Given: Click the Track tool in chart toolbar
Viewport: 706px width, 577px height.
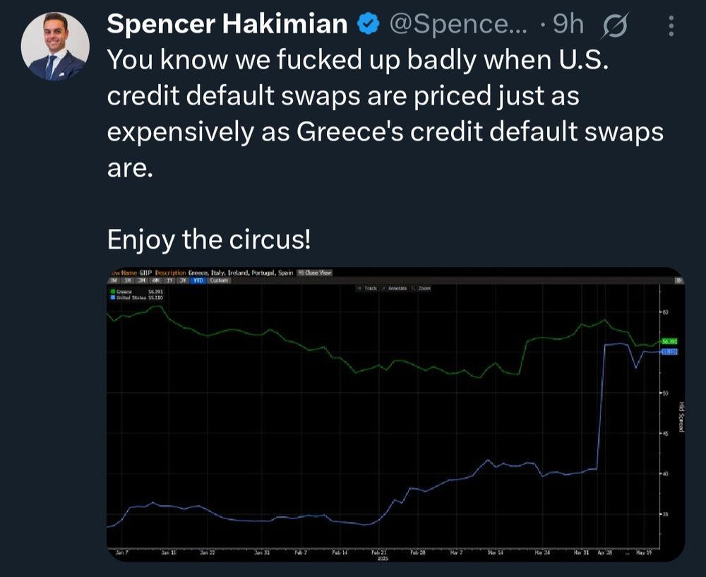Looking at the screenshot, I should point(367,288).
